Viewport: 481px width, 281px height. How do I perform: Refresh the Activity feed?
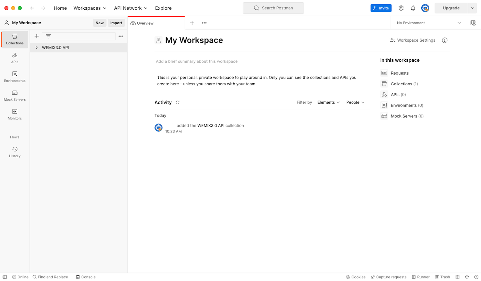(178, 102)
